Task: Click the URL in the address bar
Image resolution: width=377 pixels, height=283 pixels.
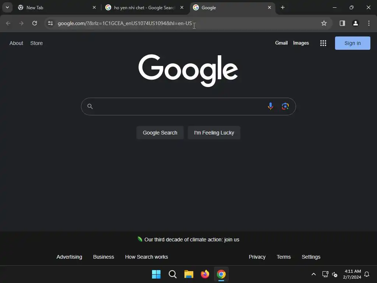Action: pos(125,23)
